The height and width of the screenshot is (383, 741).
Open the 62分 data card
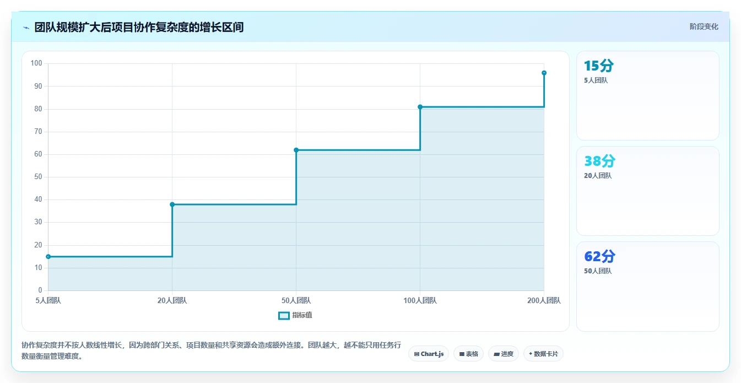(648, 287)
